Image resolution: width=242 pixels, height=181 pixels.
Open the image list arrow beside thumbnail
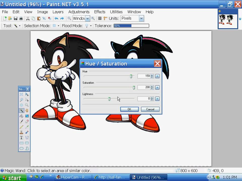click(x=240, y=19)
